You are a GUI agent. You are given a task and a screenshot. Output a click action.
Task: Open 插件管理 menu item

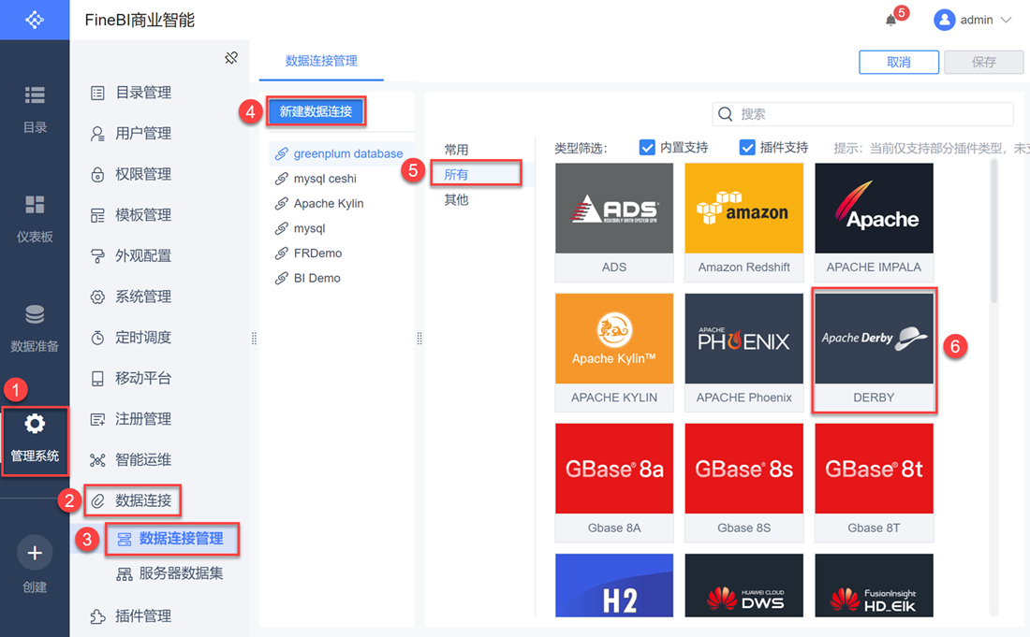(x=131, y=616)
